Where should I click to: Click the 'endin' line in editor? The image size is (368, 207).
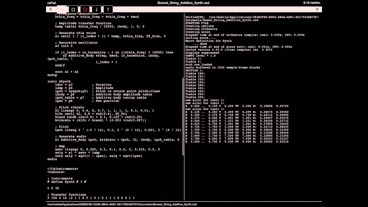52,159
